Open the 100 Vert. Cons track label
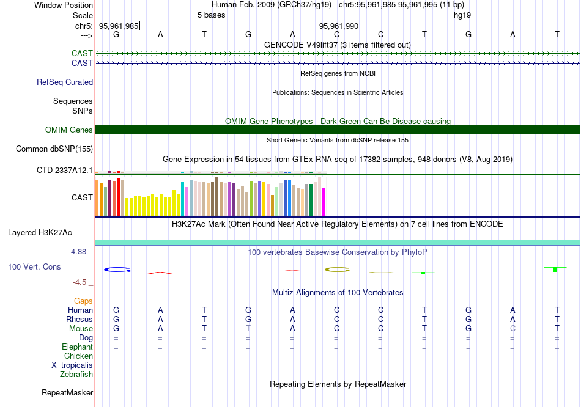Image resolution: width=581 pixels, height=407 pixels. (x=34, y=267)
